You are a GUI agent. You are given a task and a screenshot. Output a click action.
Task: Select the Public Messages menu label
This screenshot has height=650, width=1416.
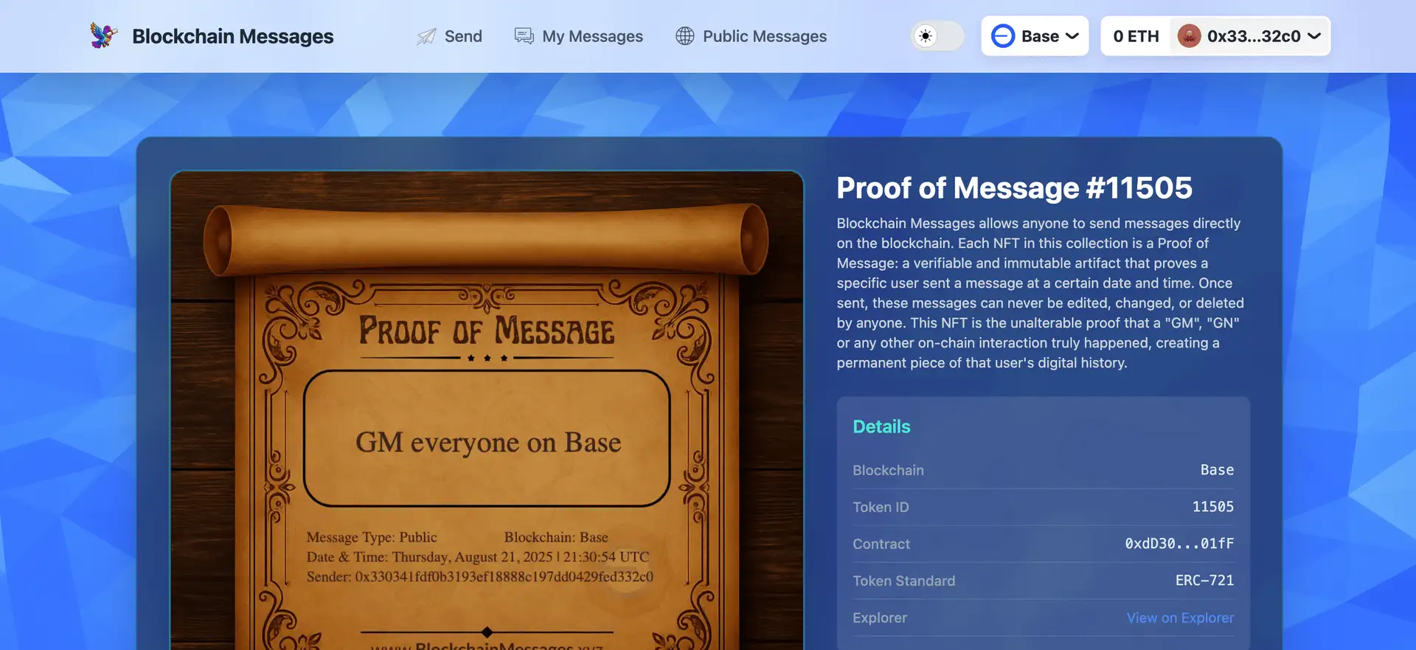[765, 36]
